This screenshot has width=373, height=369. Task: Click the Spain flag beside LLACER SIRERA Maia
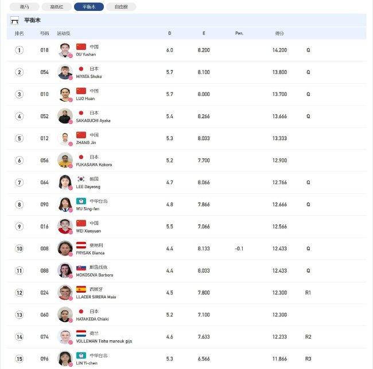[x=81, y=289]
